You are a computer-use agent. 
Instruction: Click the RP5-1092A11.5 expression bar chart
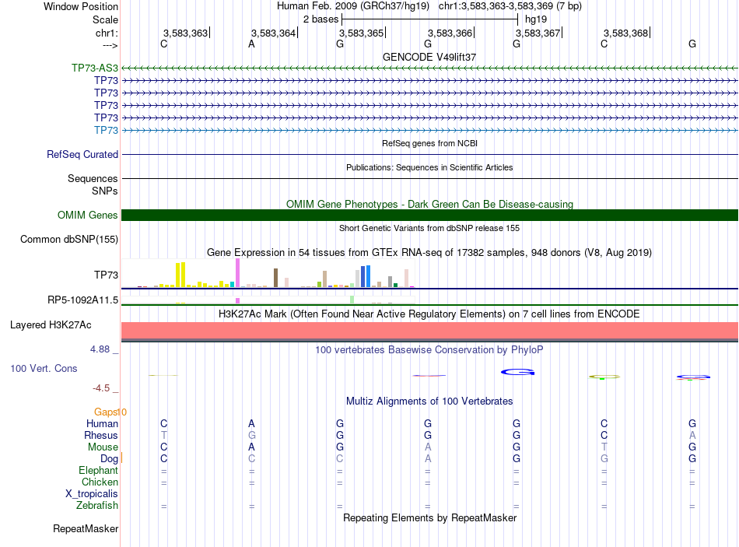[x=268, y=300]
